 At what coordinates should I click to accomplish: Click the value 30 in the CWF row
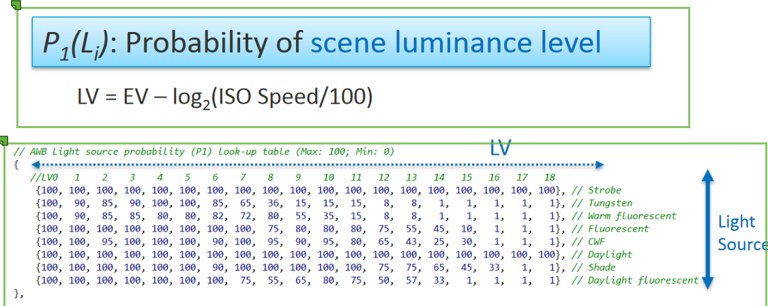(x=467, y=242)
